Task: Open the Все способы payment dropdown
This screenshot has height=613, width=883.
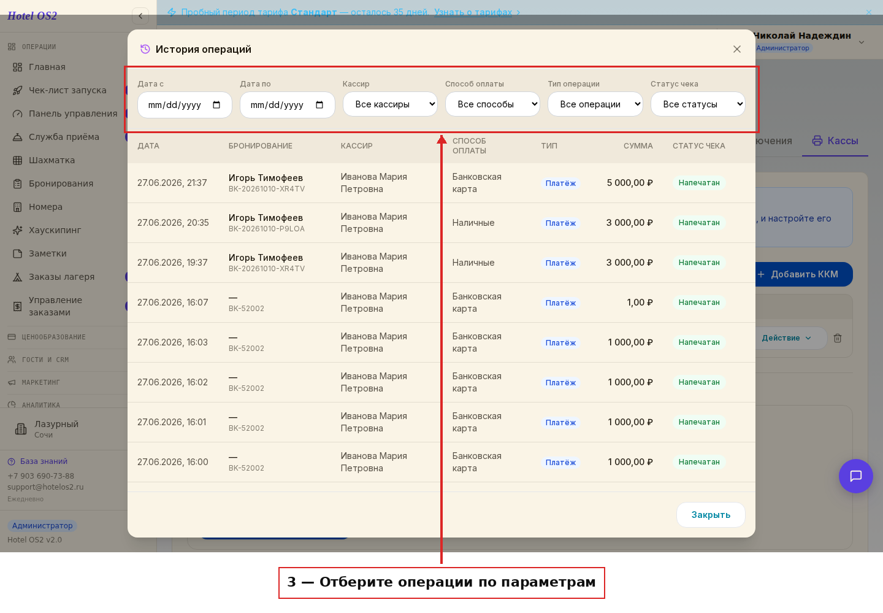Action: tap(492, 104)
